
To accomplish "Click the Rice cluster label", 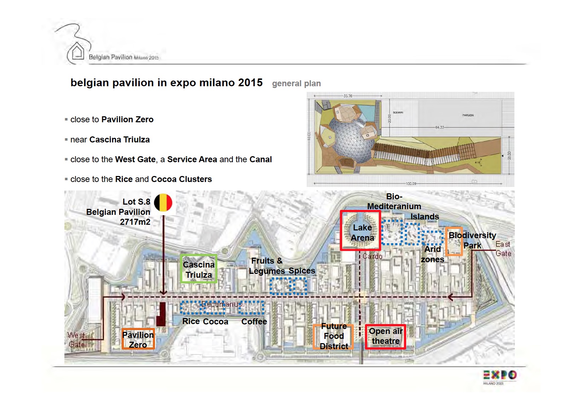I will tap(191, 321).
